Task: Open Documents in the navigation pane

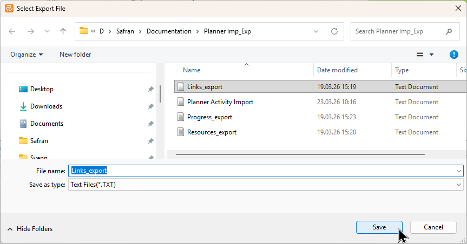Action: pos(47,123)
